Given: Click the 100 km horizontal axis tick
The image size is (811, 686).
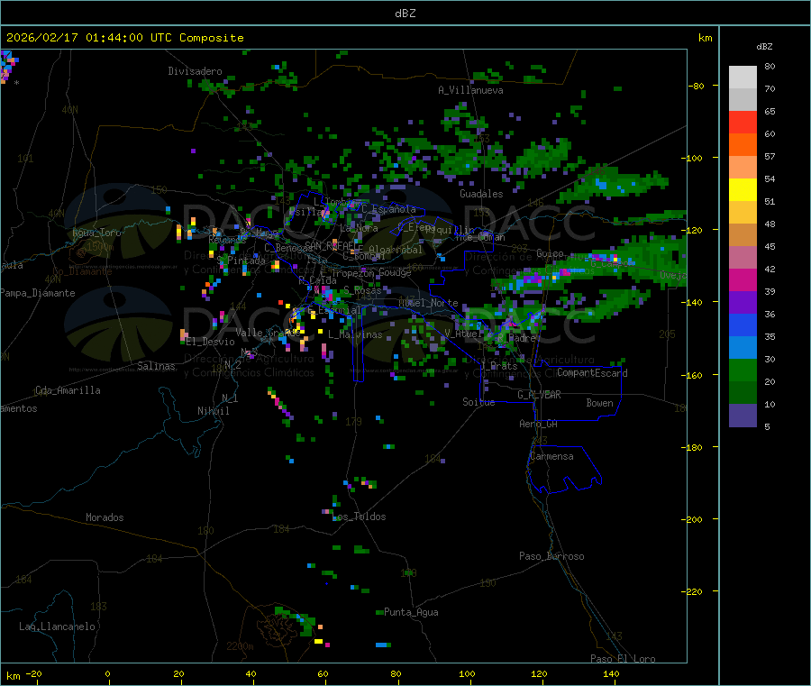Looking at the screenshot, I should pyautogui.click(x=467, y=673).
